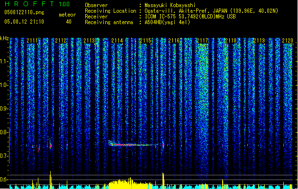
Task: Click the filename 0508122110.png
Action: 24,12
